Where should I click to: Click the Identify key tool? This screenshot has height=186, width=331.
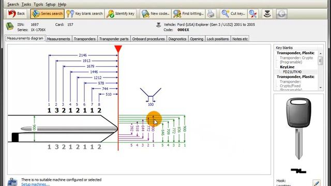(121, 14)
